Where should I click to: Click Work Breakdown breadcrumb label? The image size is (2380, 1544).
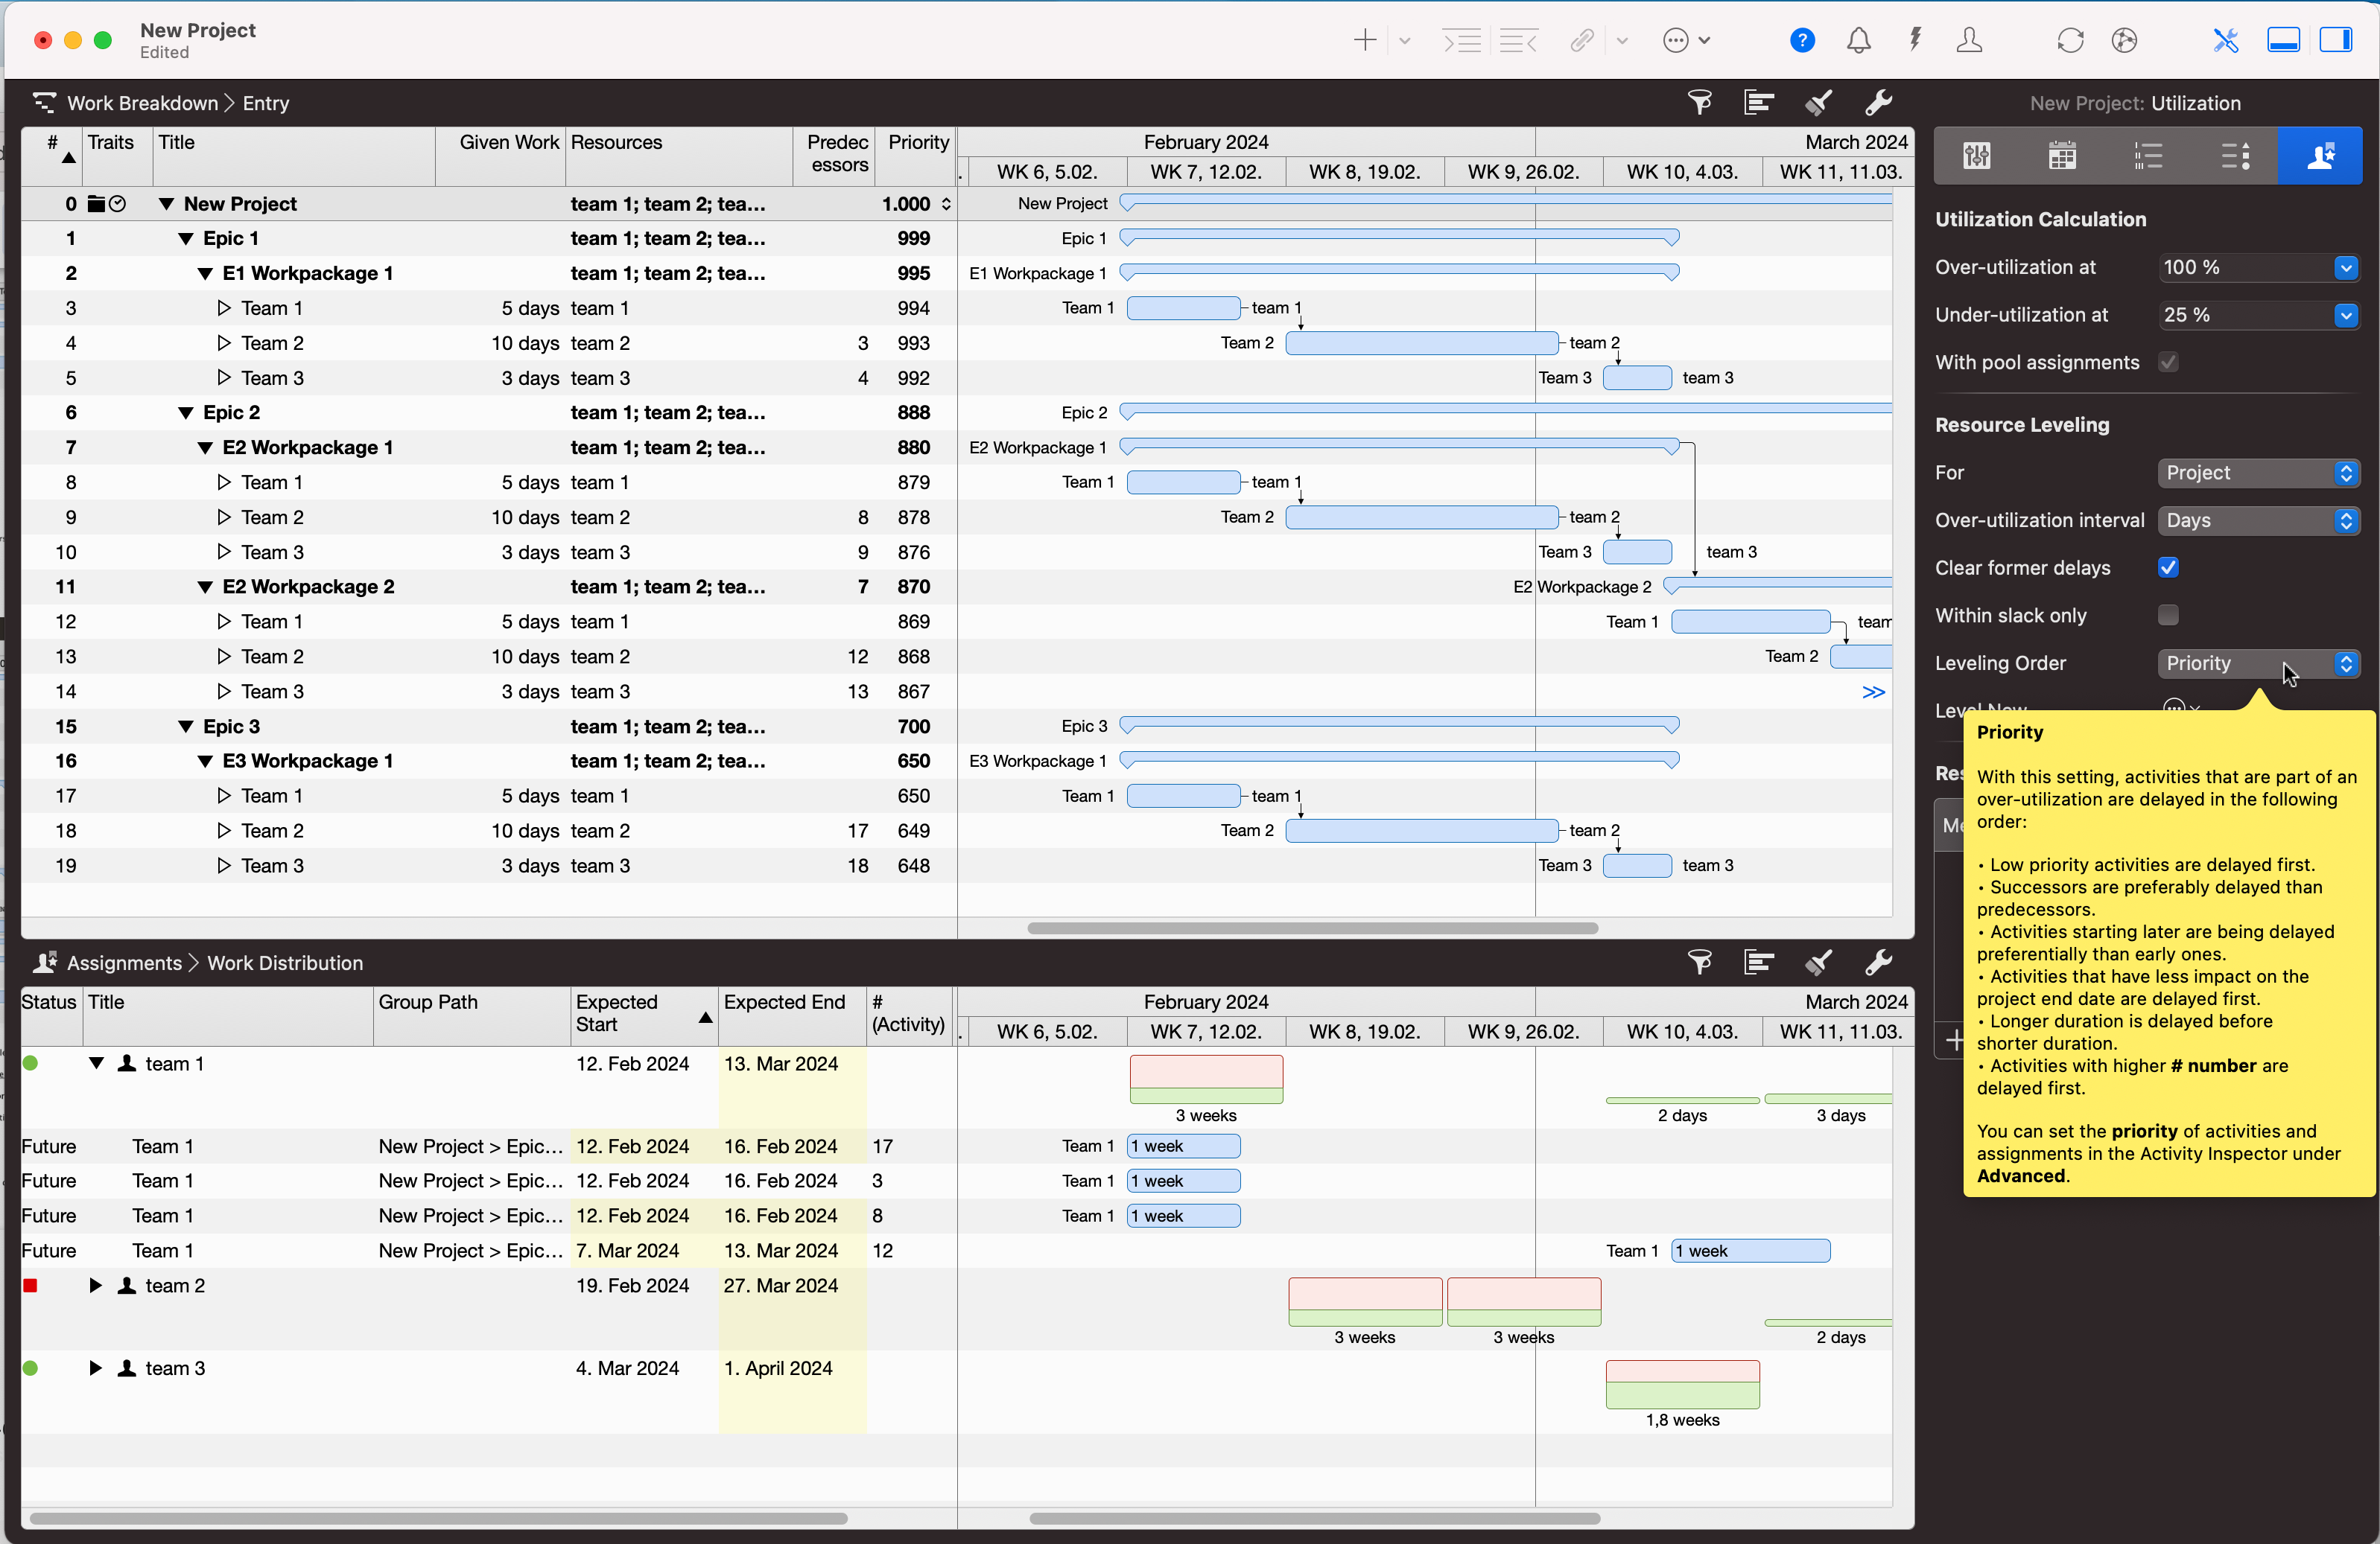pos(142,103)
